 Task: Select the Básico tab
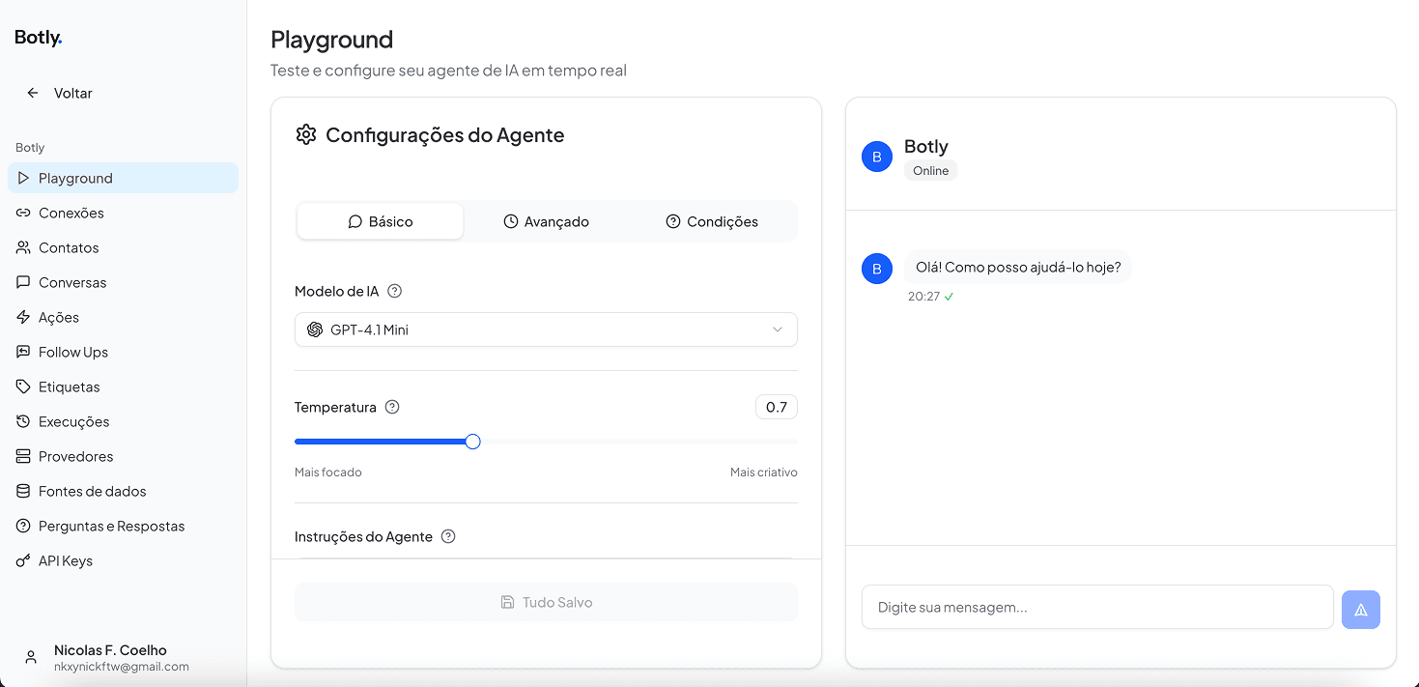pyautogui.click(x=380, y=221)
